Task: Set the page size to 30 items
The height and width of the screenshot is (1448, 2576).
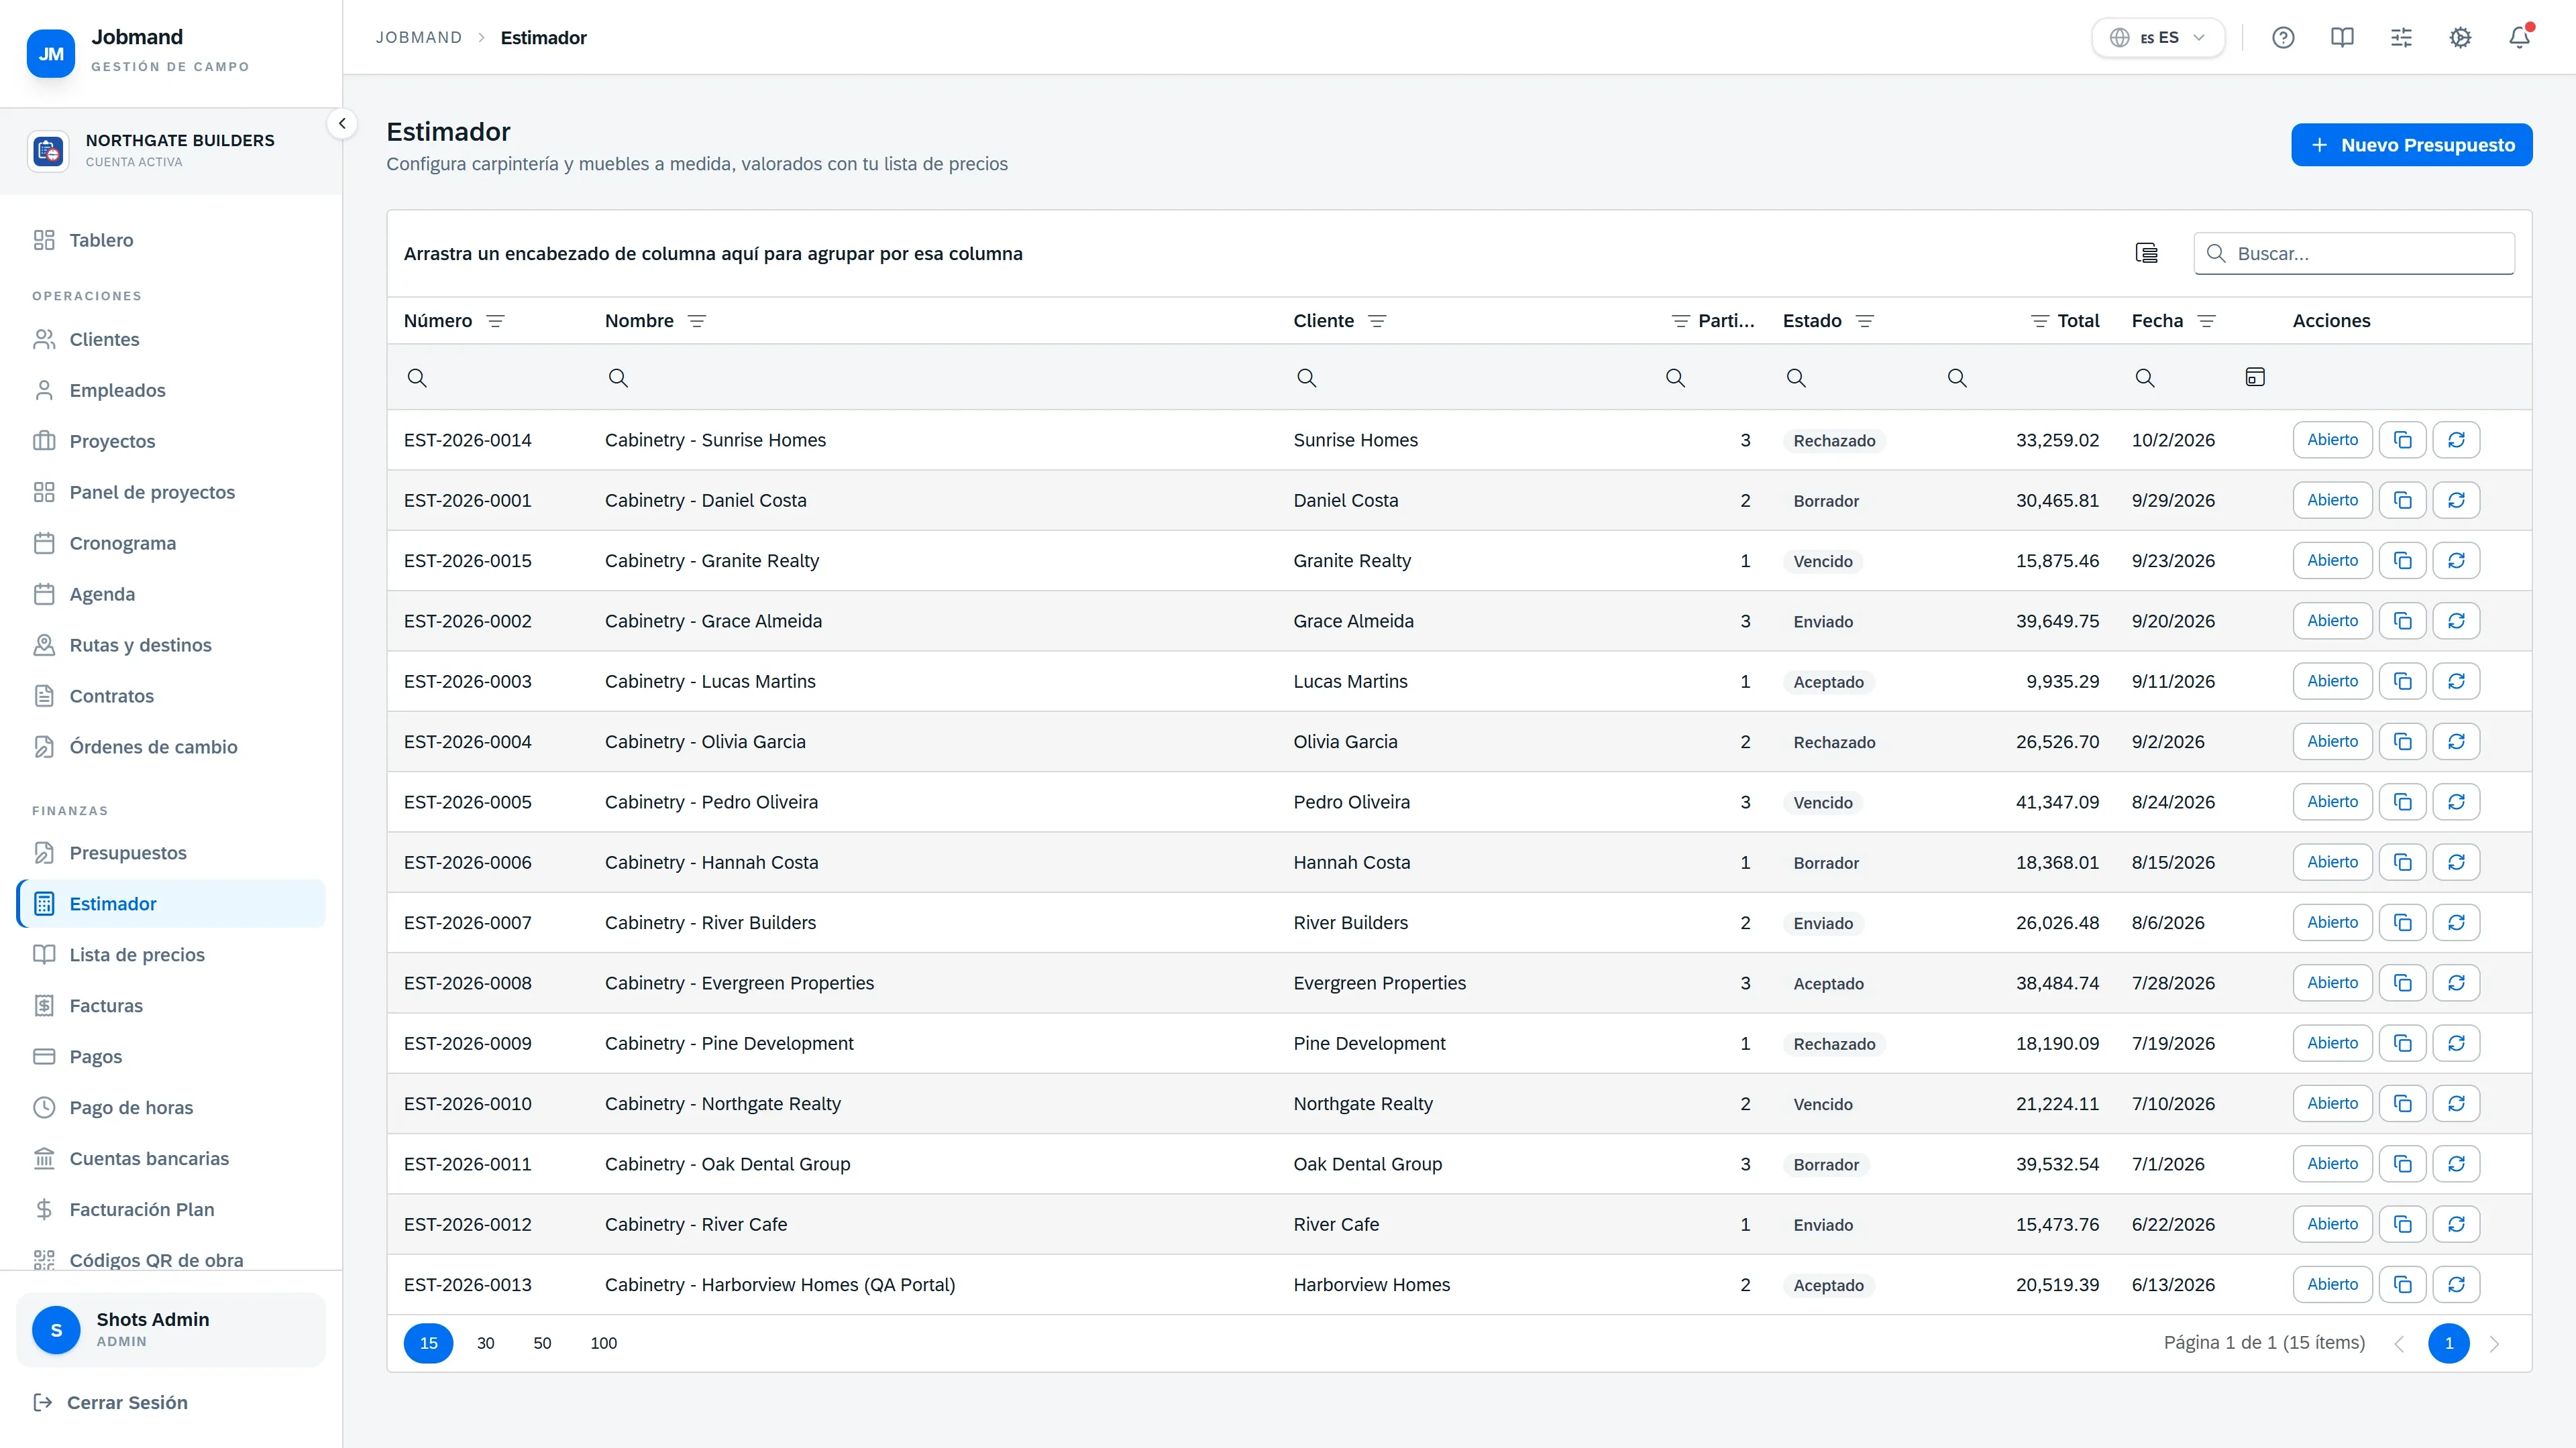Action: tap(486, 1343)
